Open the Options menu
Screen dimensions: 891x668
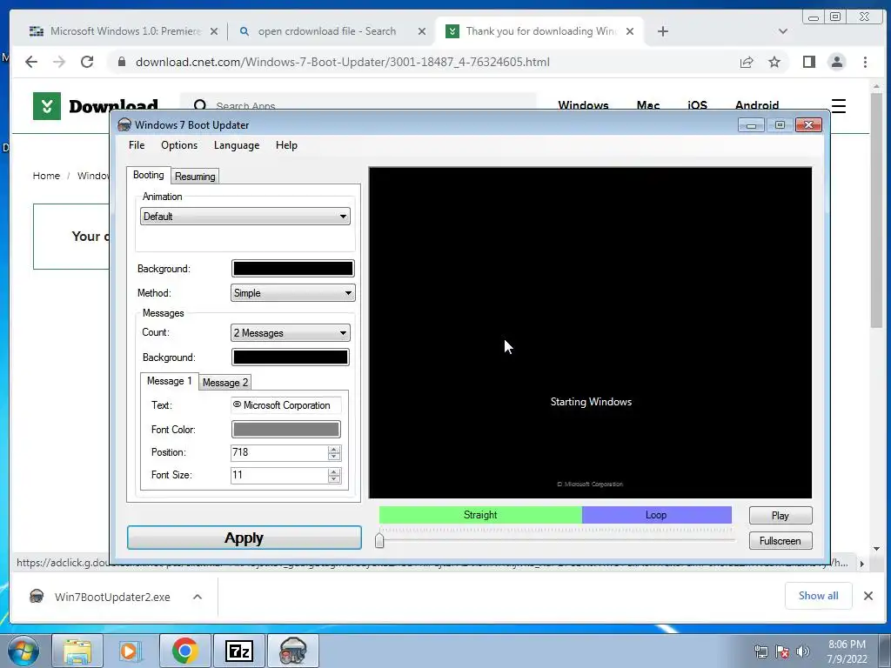tap(179, 145)
